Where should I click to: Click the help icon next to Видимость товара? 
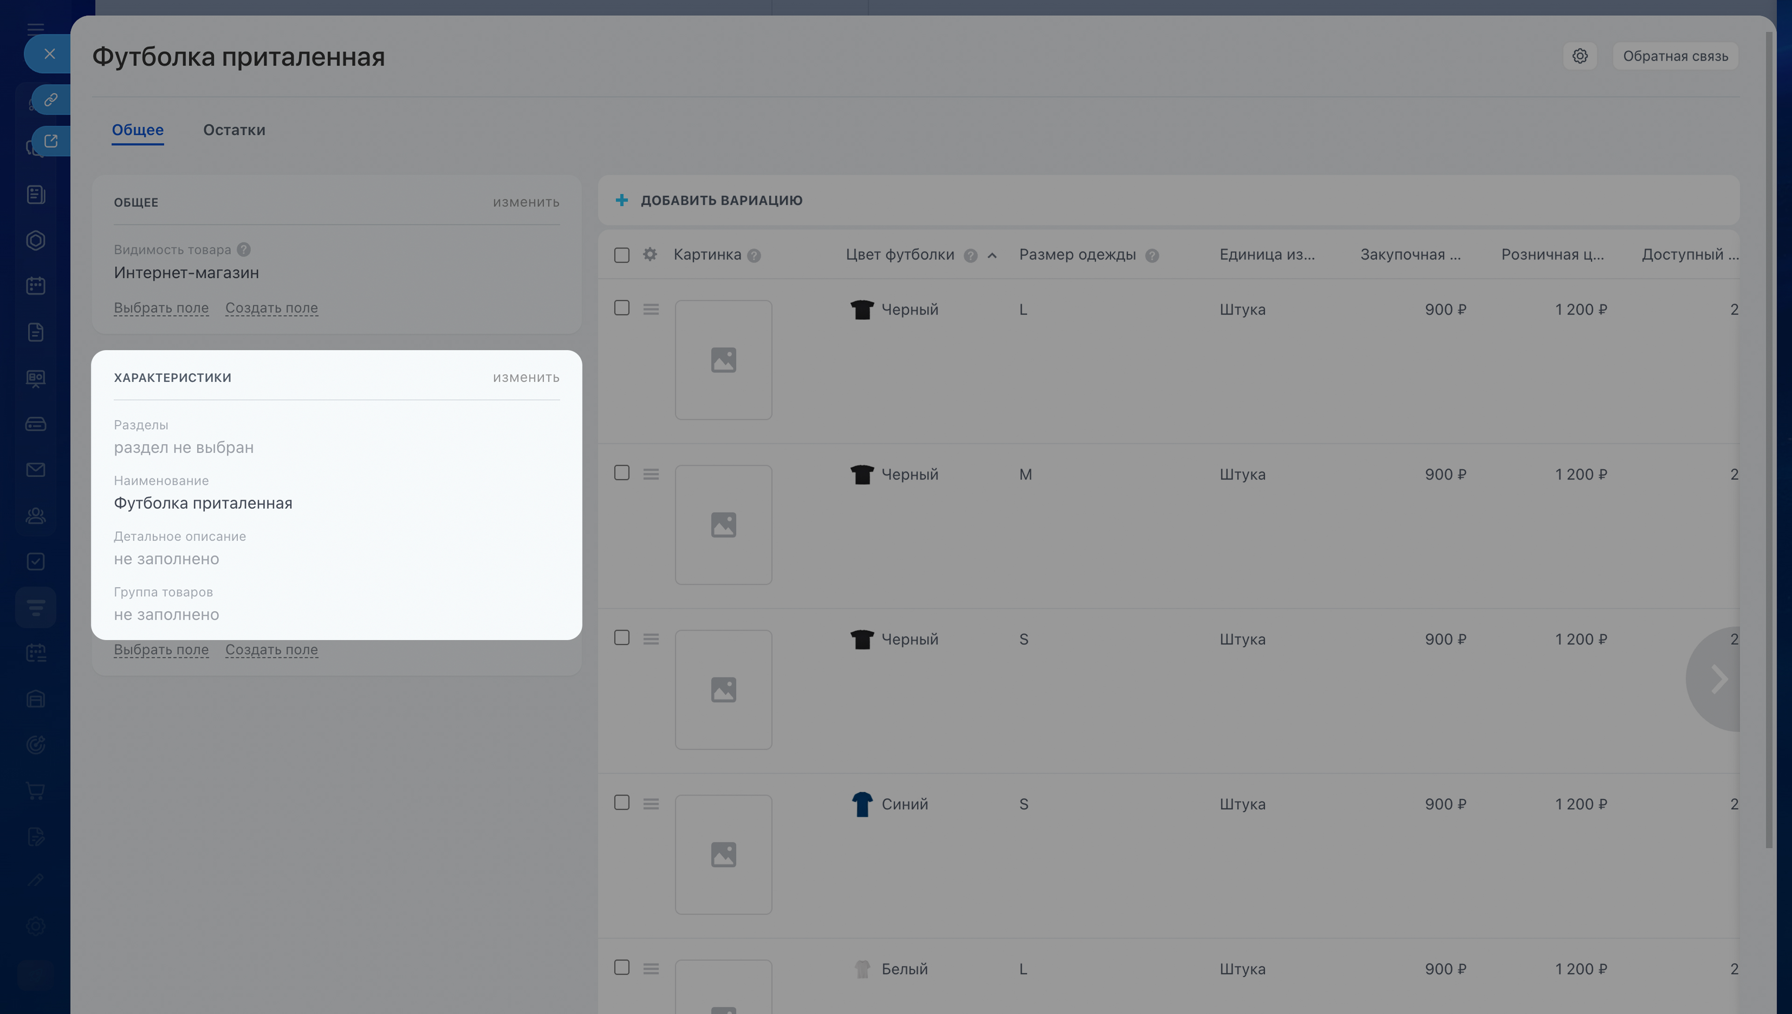pos(244,249)
